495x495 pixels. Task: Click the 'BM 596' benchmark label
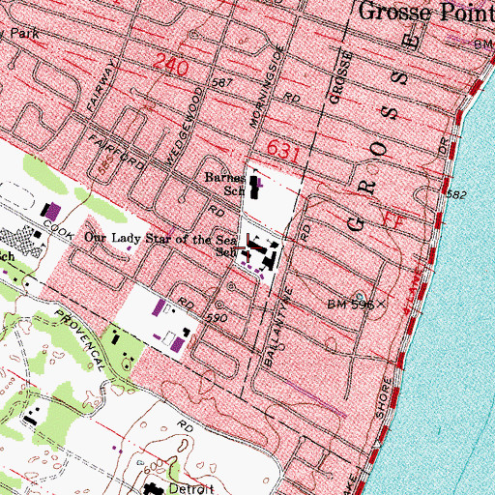[x=351, y=305]
